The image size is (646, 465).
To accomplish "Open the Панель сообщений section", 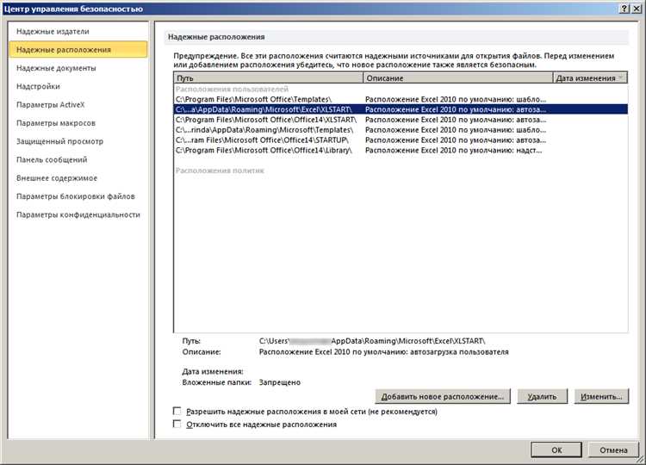I will (78, 159).
